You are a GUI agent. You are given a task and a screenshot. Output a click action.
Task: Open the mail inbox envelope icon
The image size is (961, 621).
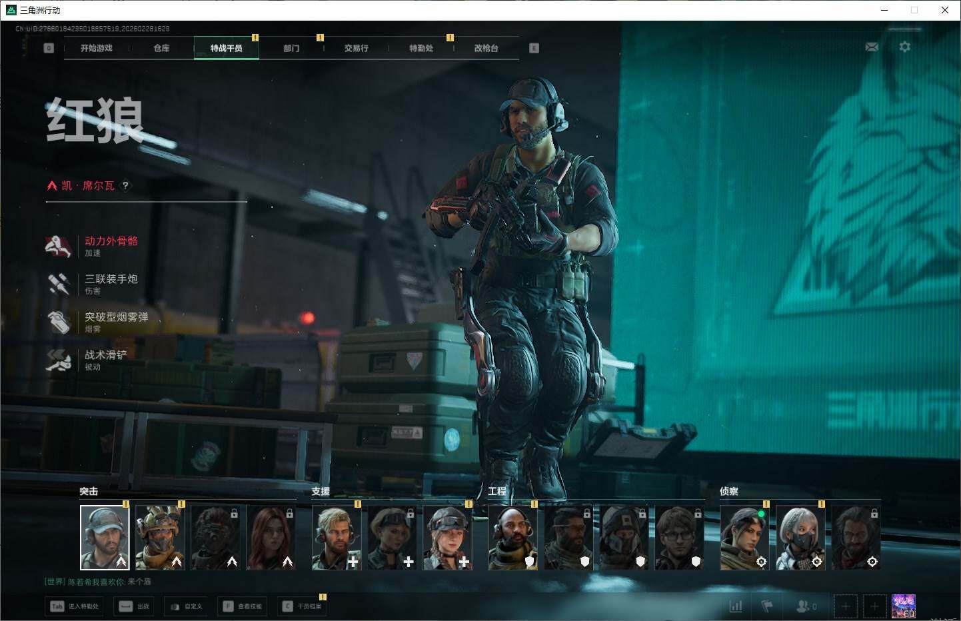click(871, 47)
